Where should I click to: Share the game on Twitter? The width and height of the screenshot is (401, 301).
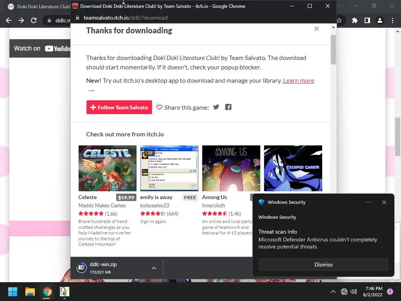coord(216,107)
